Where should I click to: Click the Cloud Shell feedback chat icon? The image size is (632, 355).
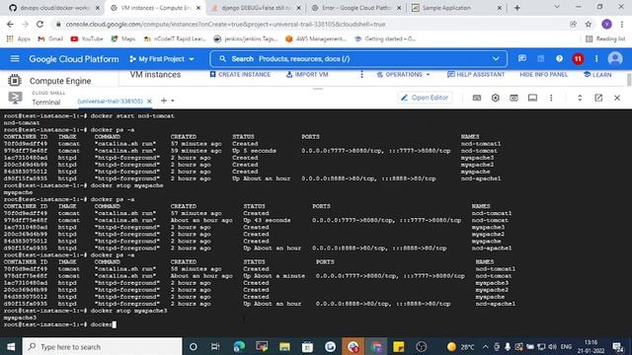522,59
